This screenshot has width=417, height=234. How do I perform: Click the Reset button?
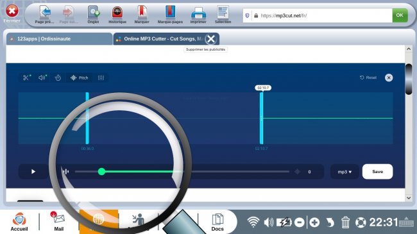(x=368, y=78)
